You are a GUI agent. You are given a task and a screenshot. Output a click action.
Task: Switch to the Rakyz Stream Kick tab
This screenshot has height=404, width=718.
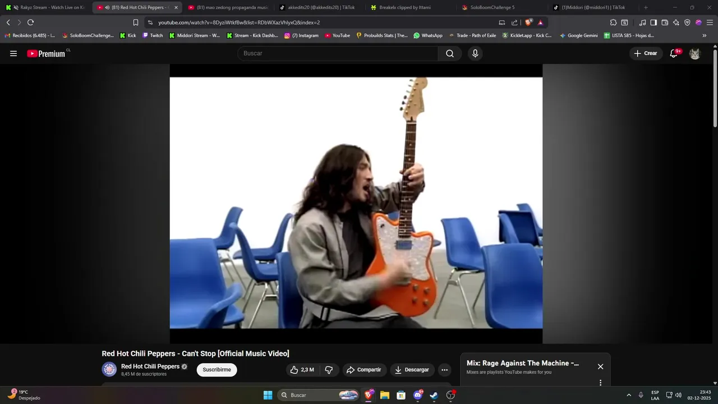pyautogui.click(x=45, y=7)
